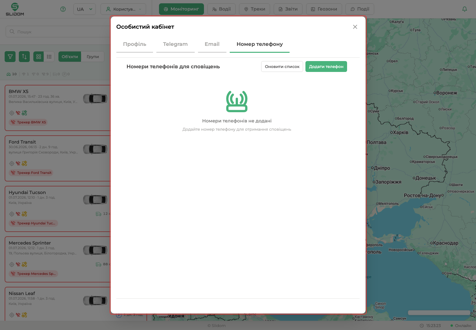Viewport: 476px width, 330px height.
Task: Click the Nissan Leaf car thumbnail
Action: pos(95,300)
